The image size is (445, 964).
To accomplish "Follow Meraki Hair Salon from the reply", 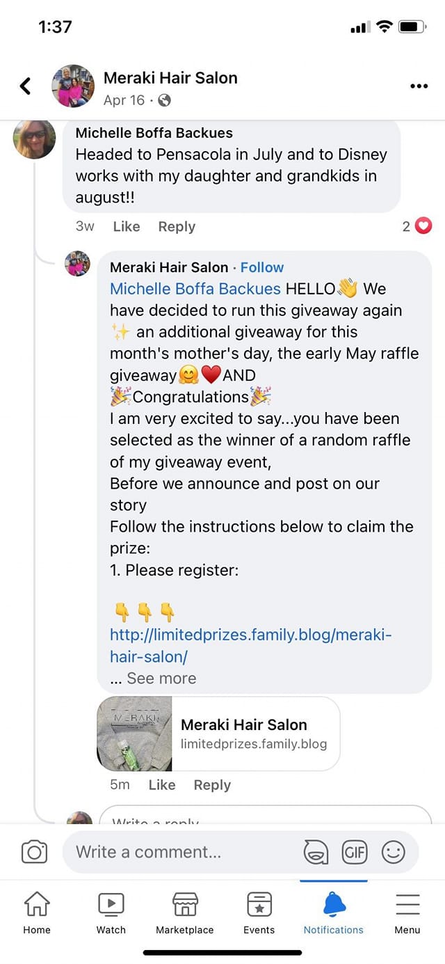I will click(x=262, y=267).
